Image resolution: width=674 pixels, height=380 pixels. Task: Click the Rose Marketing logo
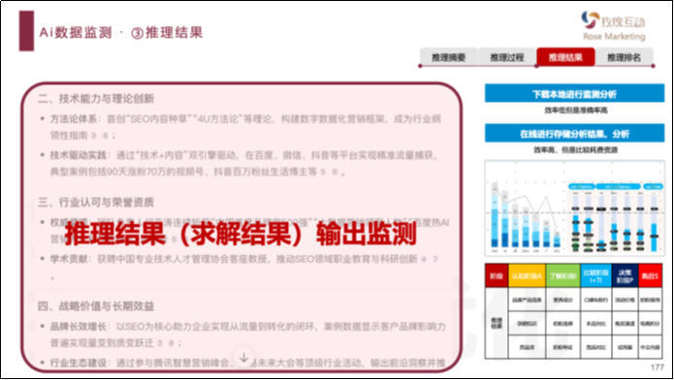[614, 26]
